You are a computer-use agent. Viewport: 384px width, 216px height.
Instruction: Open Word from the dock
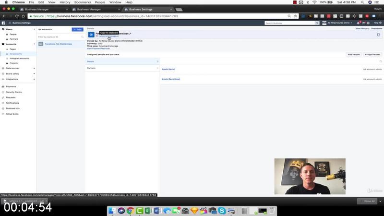158,211
